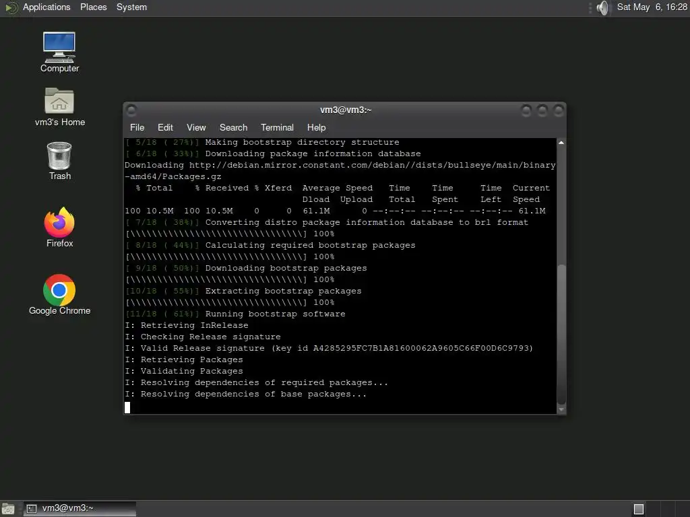Open the Terminal menu in menubar
This screenshot has width=690, height=517.
pyautogui.click(x=277, y=127)
